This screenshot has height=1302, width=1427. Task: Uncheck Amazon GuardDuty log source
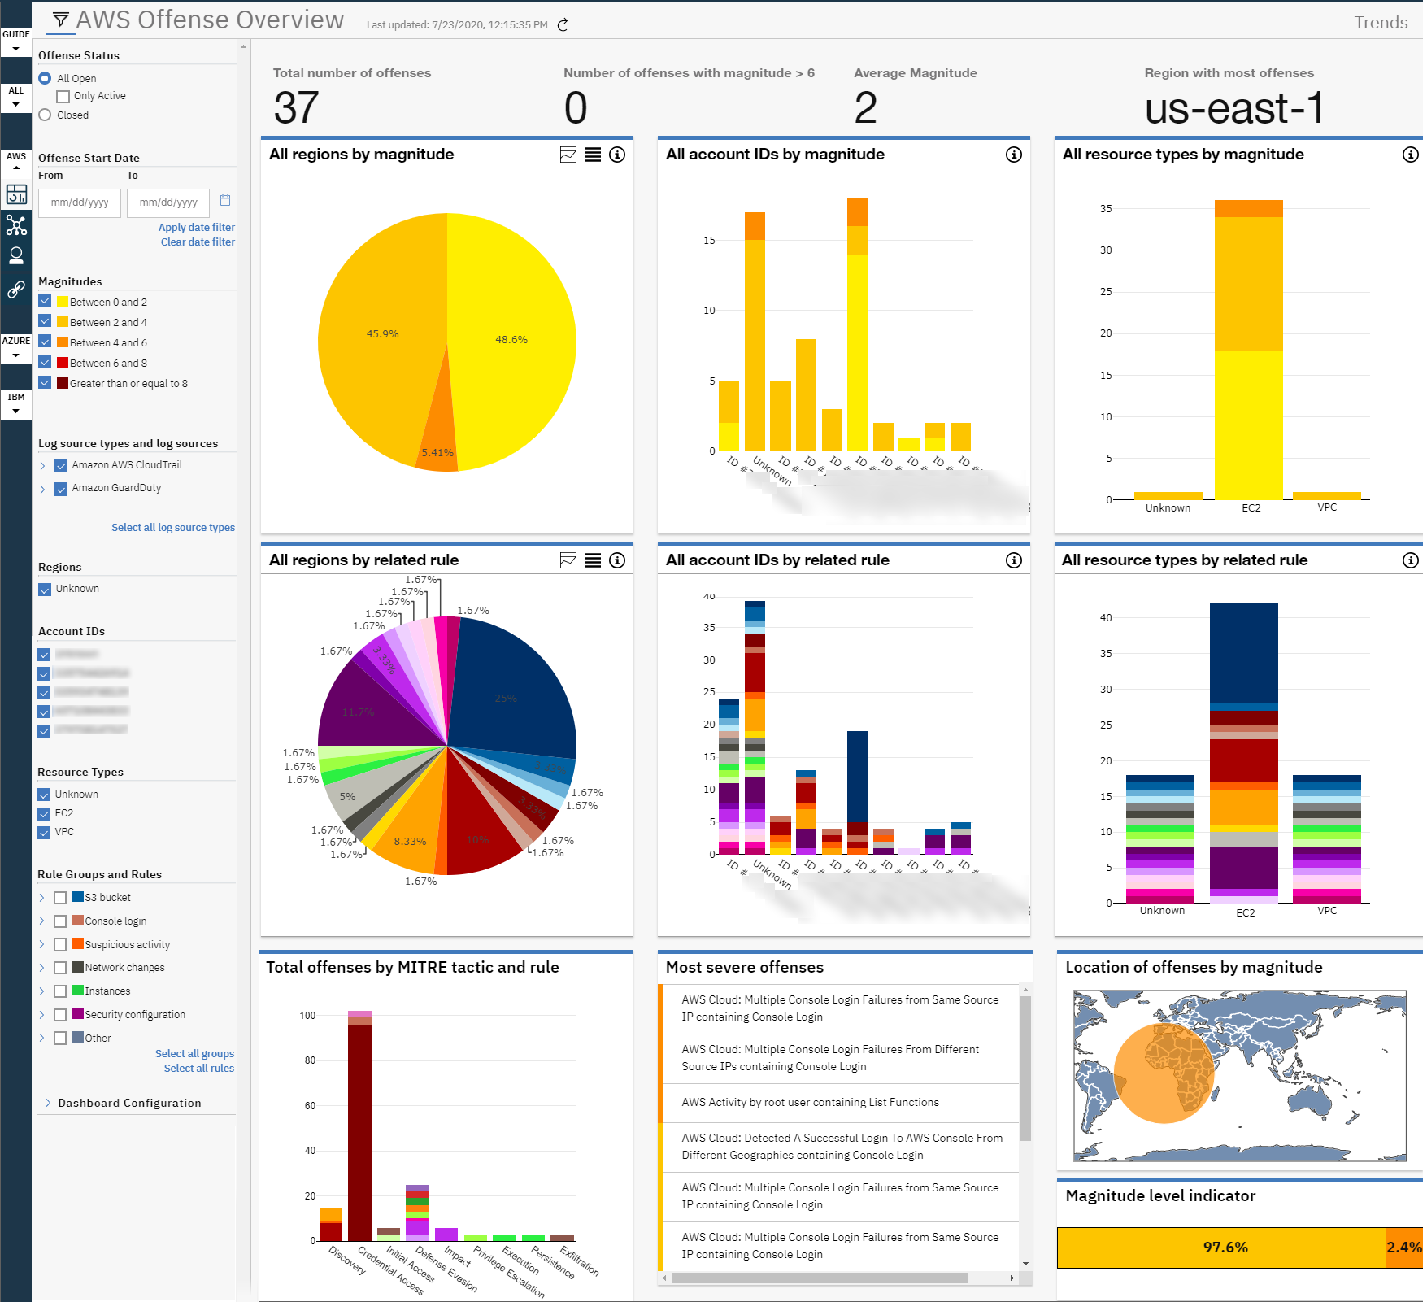point(61,489)
